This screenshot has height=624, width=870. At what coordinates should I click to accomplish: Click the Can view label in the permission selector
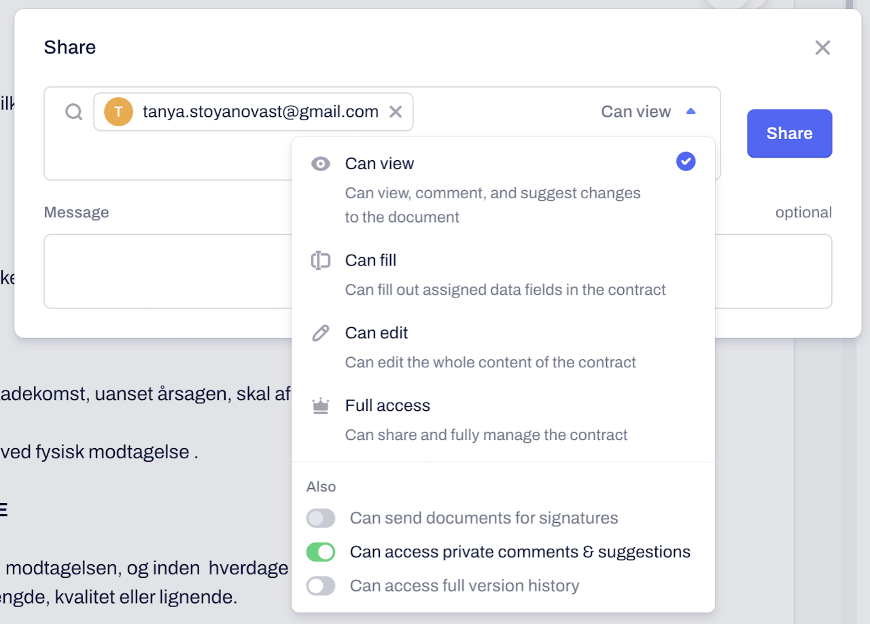(636, 111)
